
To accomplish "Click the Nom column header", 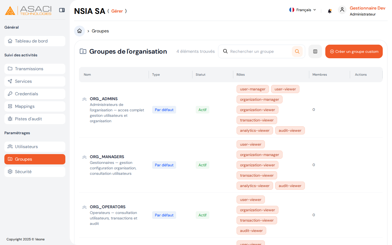I will [x=87, y=75].
